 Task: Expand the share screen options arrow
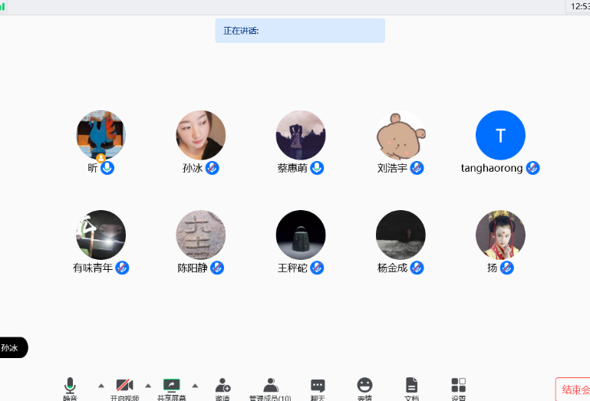[x=195, y=385]
